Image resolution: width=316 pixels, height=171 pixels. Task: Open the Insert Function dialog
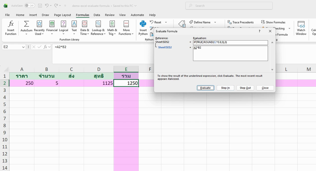(11, 28)
